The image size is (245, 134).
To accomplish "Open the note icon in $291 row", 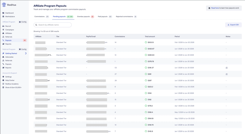I will 227,74.
